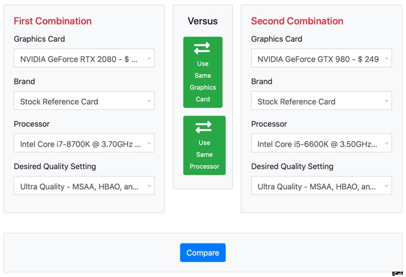The image size is (406, 277).
Task: Click the Versus heading text
Action: pos(202,21)
